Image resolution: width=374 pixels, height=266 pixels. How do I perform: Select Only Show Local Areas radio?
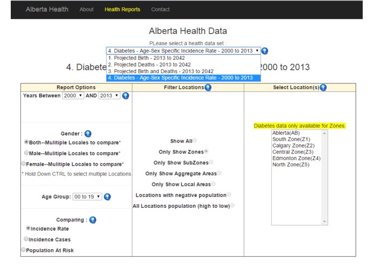213,184
